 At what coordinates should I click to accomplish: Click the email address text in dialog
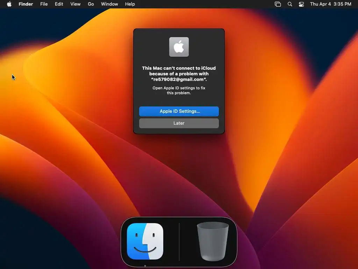tap(179, 80)
